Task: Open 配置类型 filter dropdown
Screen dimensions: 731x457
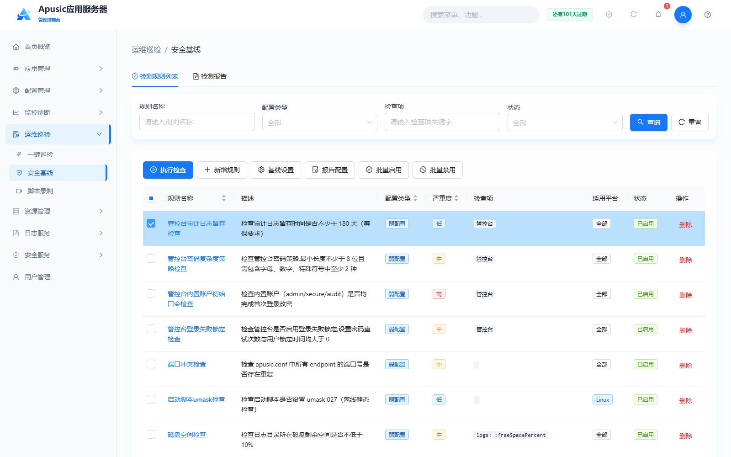Action: 320,122
